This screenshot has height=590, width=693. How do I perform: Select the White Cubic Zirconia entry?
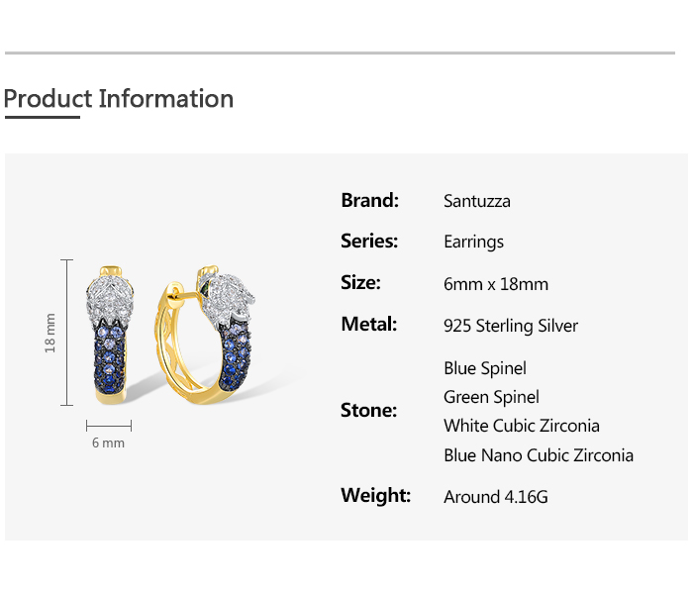(x=522, y=426)
